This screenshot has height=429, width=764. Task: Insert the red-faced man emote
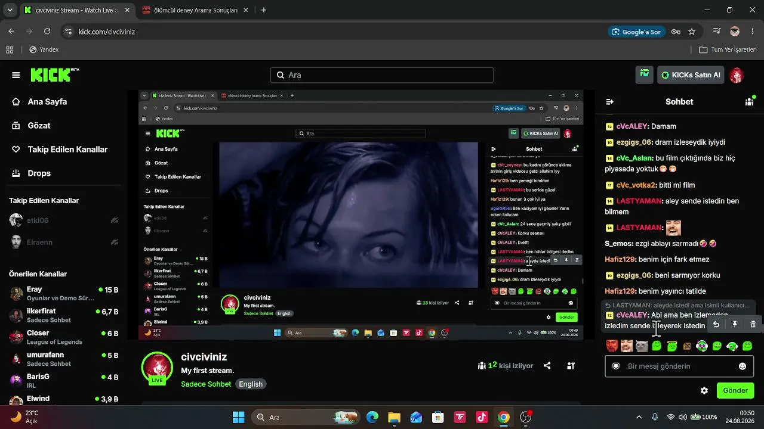click(x=612, y=346)
